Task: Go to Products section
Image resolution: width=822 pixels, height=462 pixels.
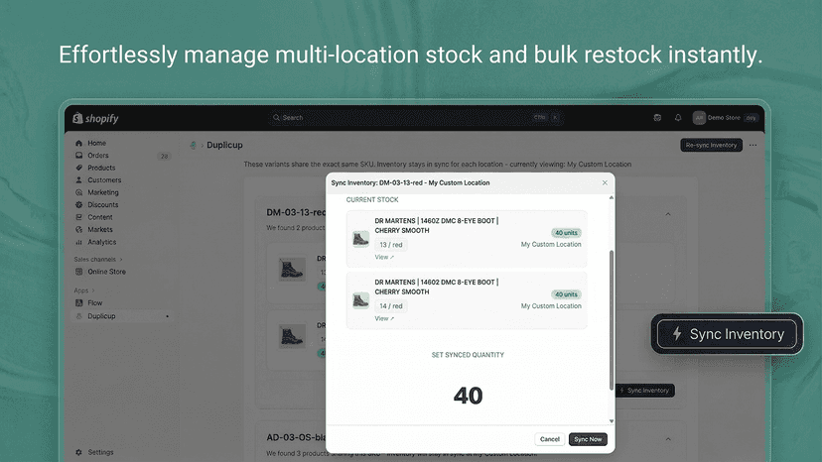Action: [101, 168]
